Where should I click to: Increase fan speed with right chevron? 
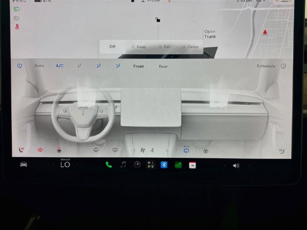(x=166, y=150)
